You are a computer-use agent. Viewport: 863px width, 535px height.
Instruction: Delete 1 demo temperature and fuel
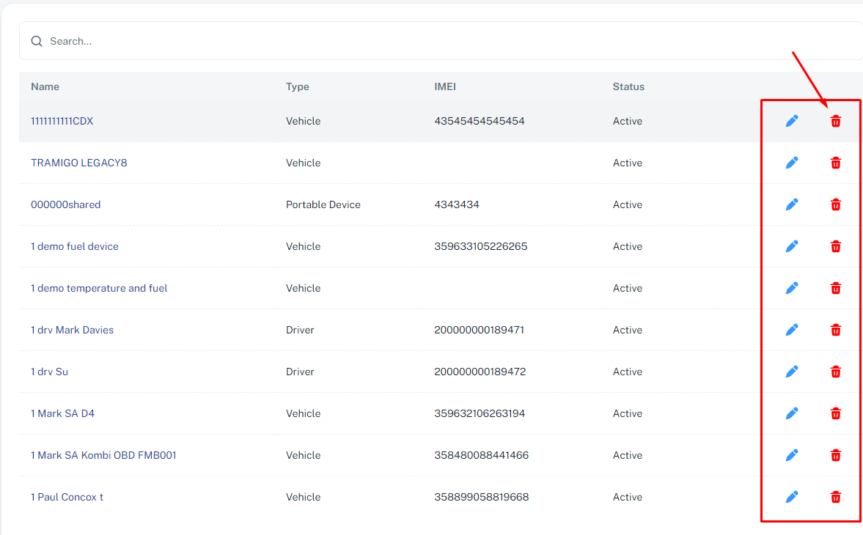[x=835, y=288]
